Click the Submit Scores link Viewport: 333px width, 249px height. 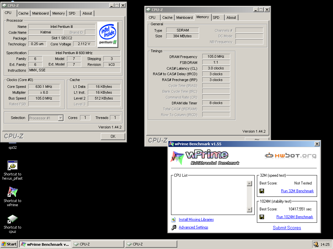click(287, 228)
